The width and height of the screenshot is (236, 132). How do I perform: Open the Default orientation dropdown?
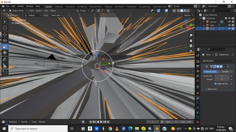click(x=33, y=15)
